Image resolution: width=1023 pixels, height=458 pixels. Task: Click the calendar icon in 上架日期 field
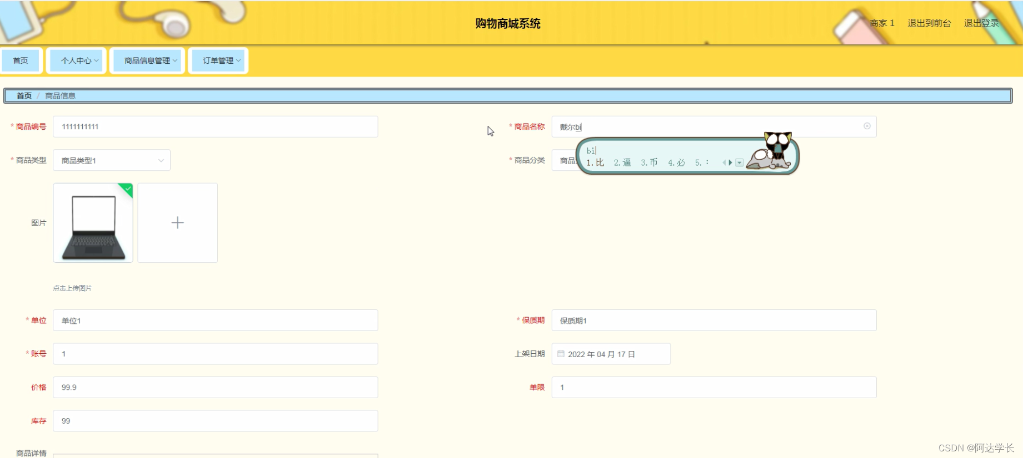pyautogui.click(x=561, y=354)
